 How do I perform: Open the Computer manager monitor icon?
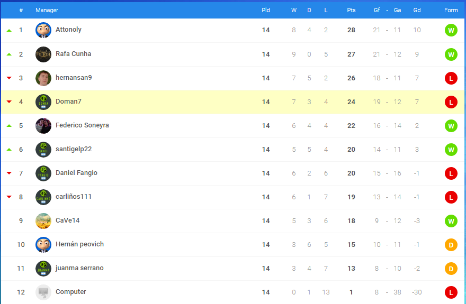point(43,292)
